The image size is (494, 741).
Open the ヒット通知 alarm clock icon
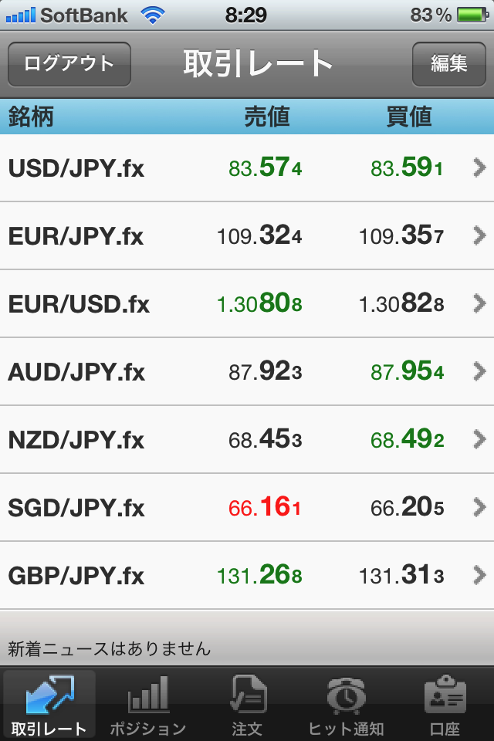346,695
